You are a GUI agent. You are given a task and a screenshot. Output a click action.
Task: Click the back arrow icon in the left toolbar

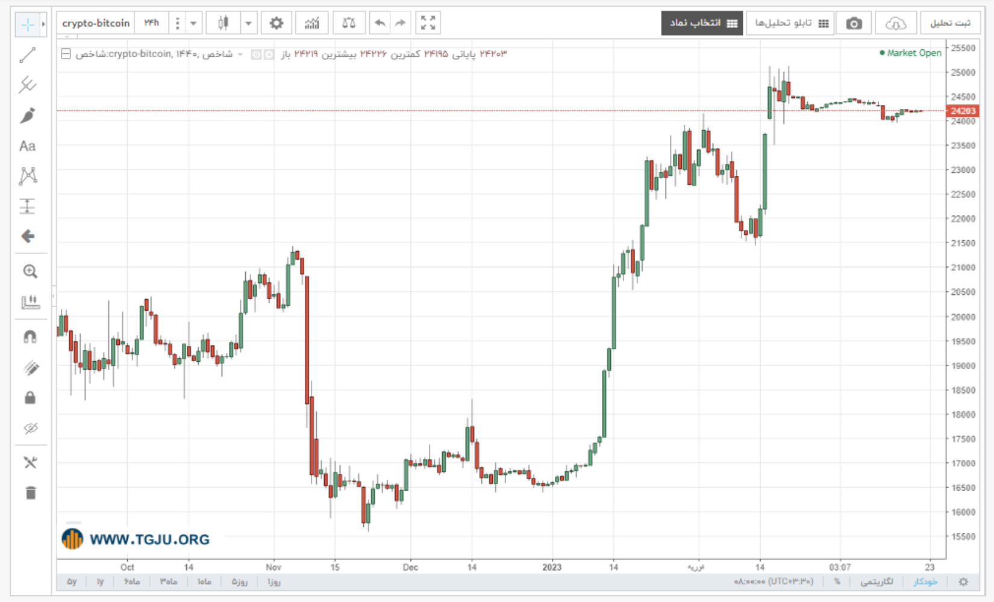pos(28,236)
